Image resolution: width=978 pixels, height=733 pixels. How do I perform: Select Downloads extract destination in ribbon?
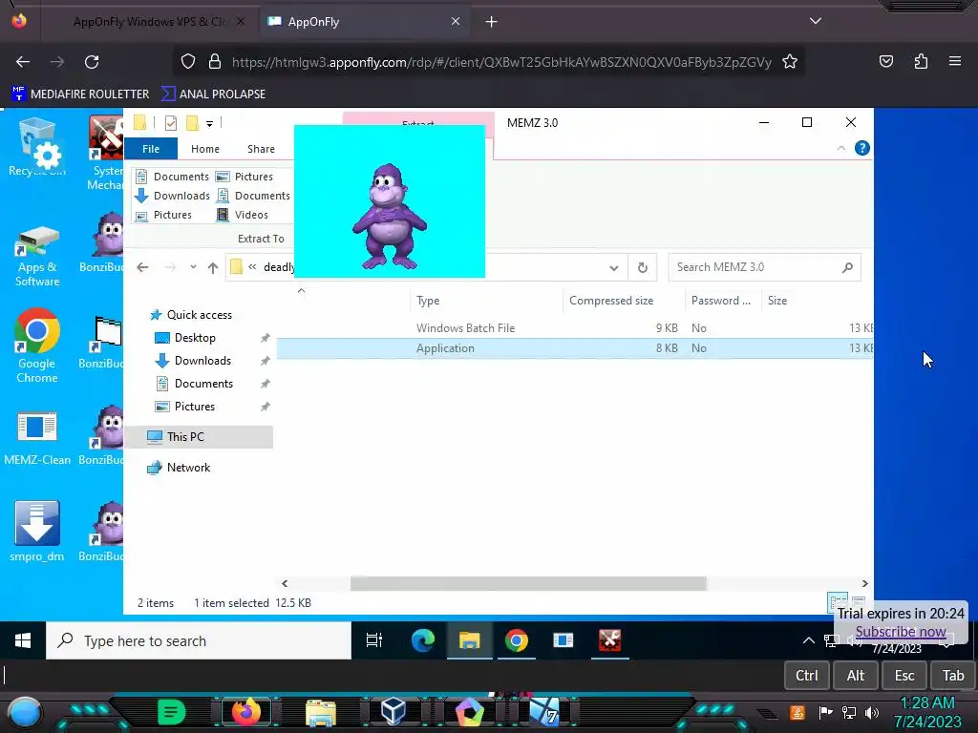[x=172, y=196]
